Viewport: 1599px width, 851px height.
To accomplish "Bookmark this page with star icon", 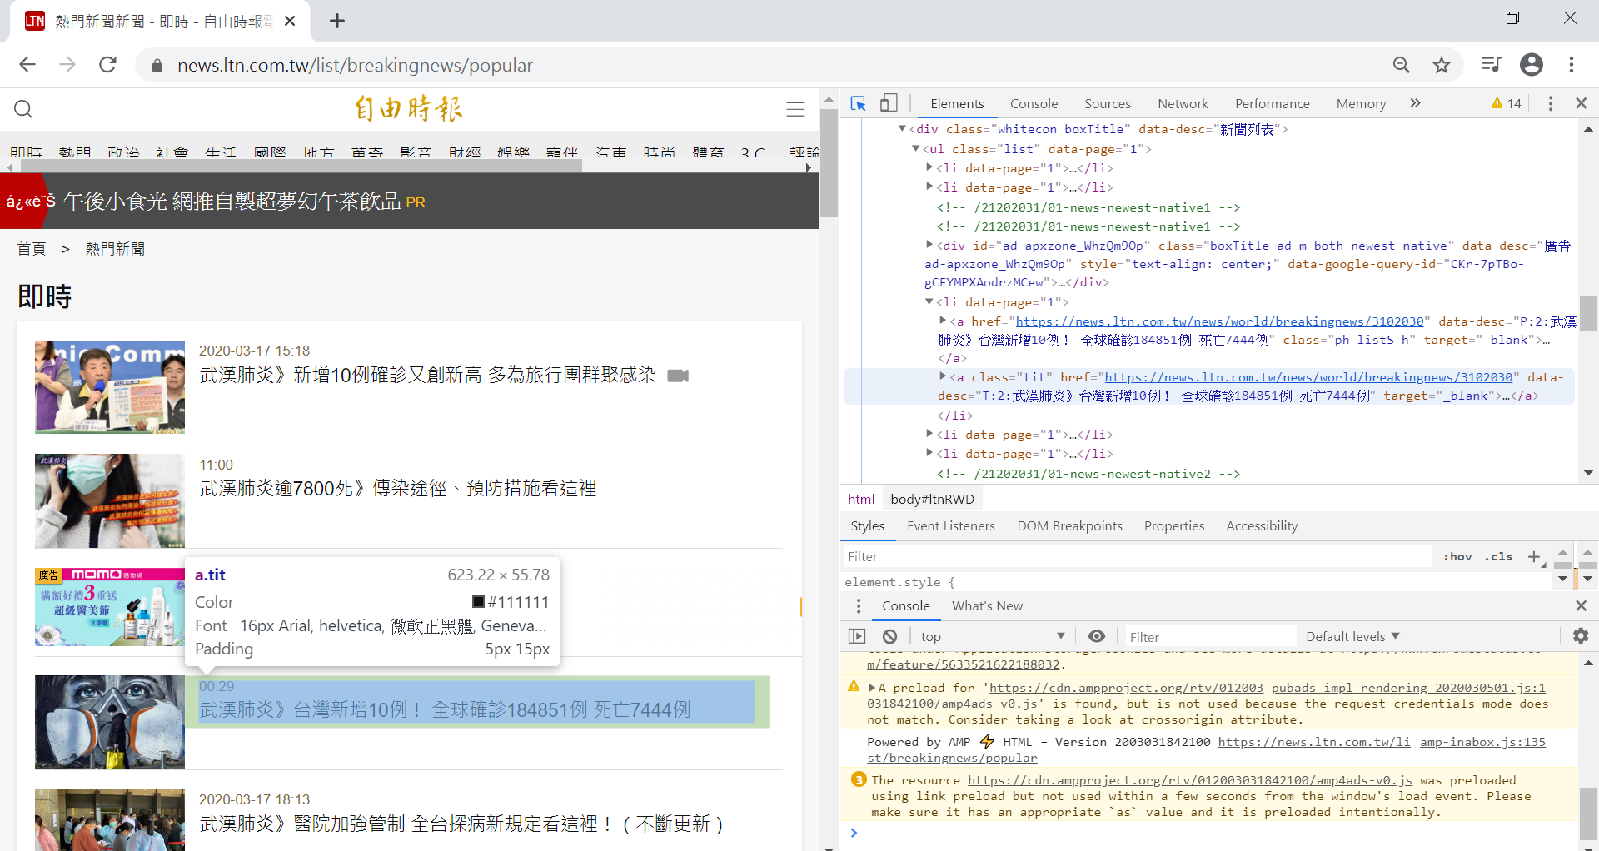I will [x=1442, y=65].
